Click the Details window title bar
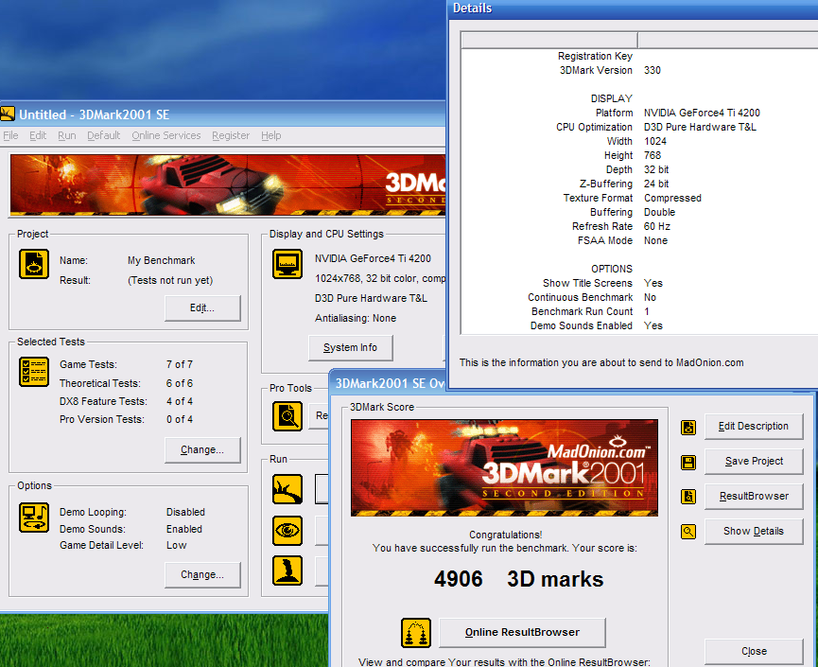Image resolution: width=818 pixels, height=667 pixels. (633, 9)
